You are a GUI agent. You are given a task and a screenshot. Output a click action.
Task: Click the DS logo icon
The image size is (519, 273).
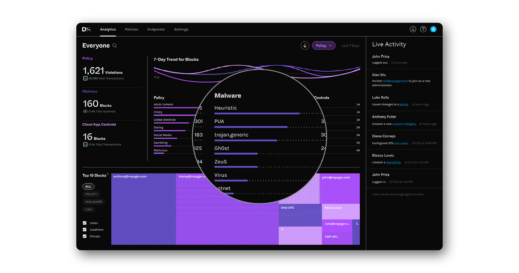[86, 29]
